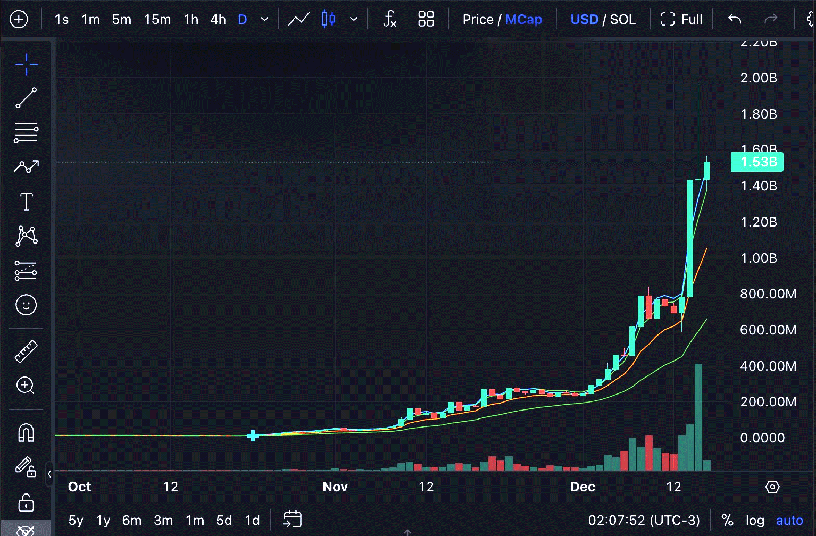Viewport: 816px width, 536px height.
Task: Click the Nov label on time axis
Action: 335,487
